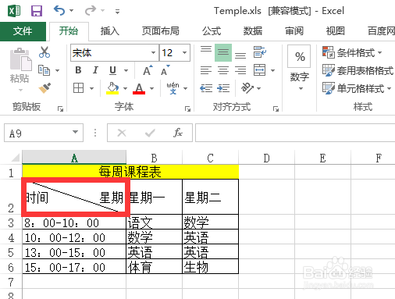Expand the borders dropdown arrow
This screenshot has height=299, width=395.
coord(91,88)
